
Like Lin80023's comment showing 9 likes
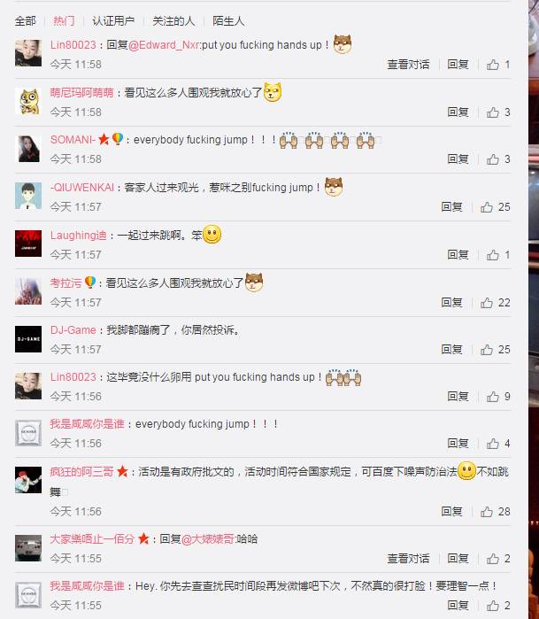tap(492, 397)
